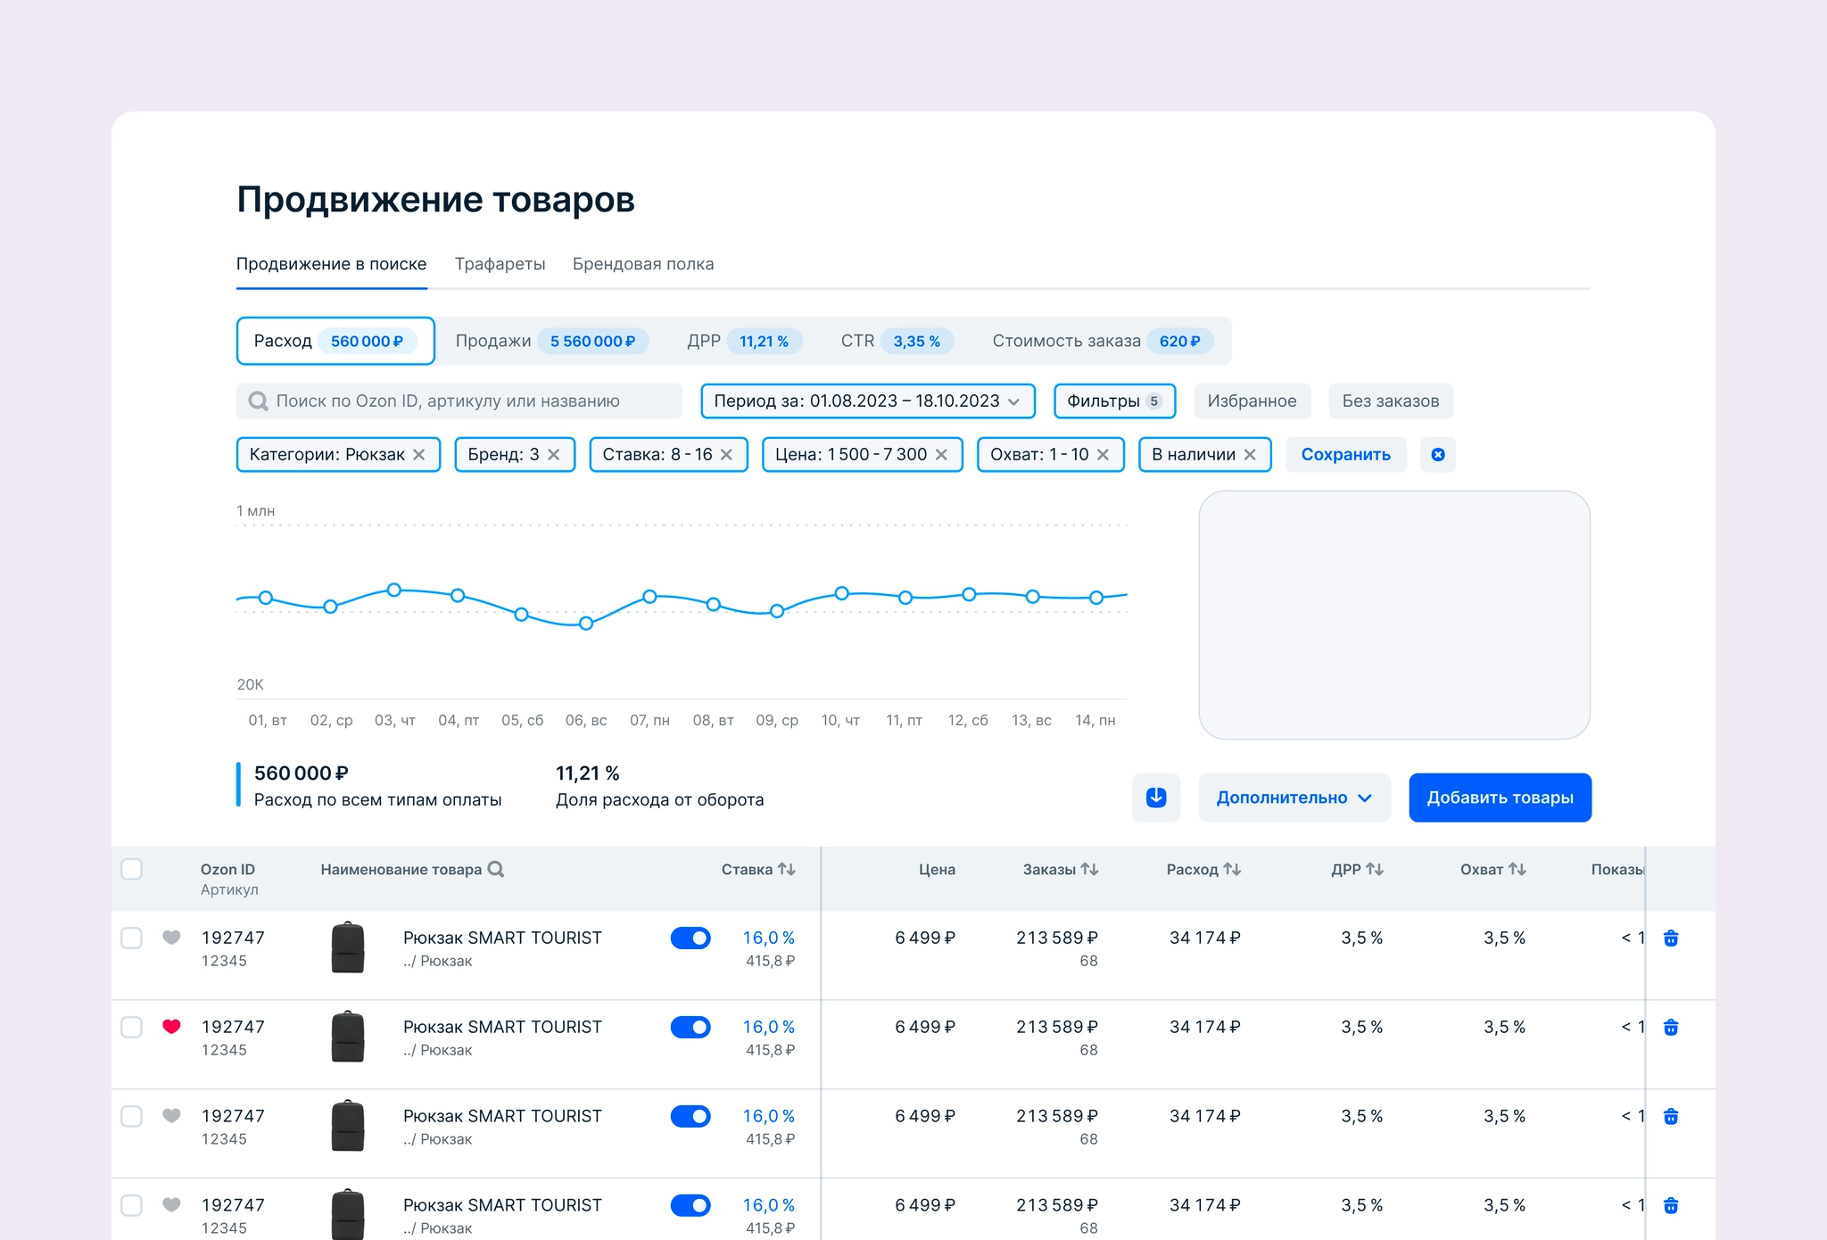Open the Фильтры panel

tap(1115, 401)
